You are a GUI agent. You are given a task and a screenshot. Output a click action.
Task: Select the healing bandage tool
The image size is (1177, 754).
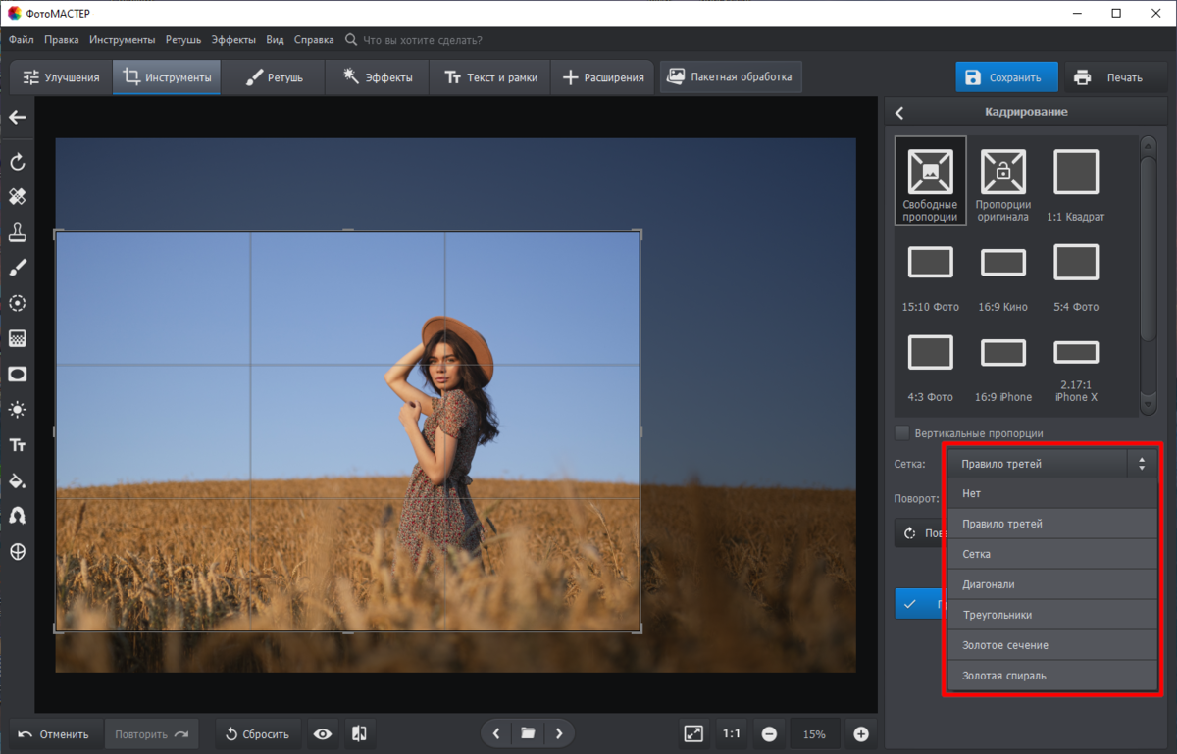17,197
